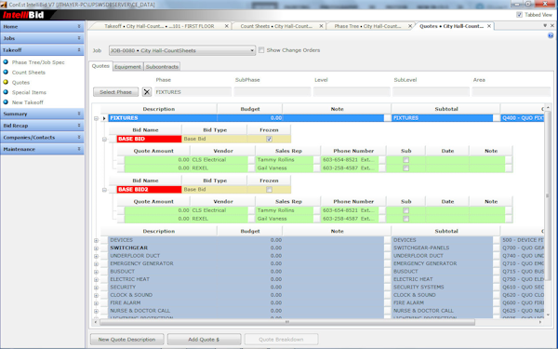Close the Phase Tree document tab
The width and height of the screenshot is (558, 349).
point(409,26)
